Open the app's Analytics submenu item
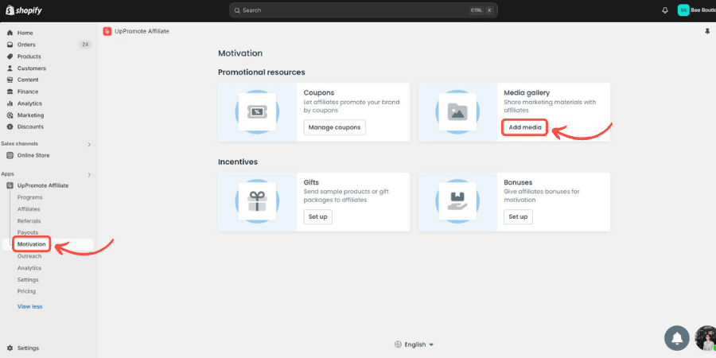Image resolution: width=716 pixels, height=358 pixels. click(x=29, y=268)
